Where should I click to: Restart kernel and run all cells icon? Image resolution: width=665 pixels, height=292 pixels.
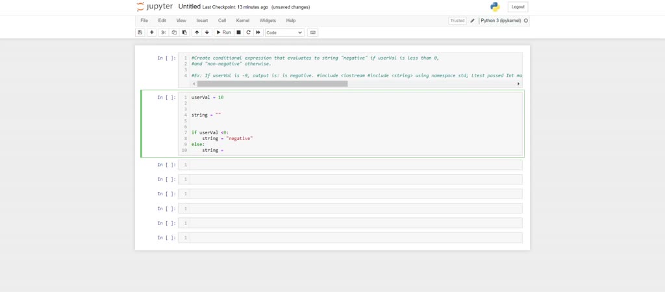tap(258, 32)
